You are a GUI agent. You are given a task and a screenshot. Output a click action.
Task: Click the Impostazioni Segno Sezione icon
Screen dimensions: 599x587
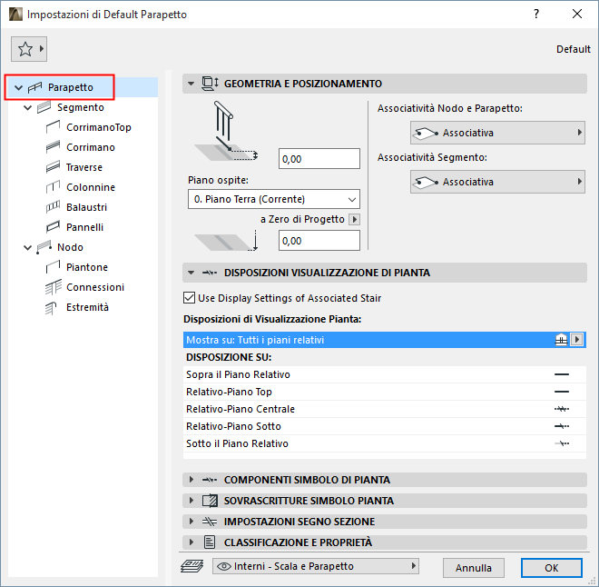[x=210, y=522]
